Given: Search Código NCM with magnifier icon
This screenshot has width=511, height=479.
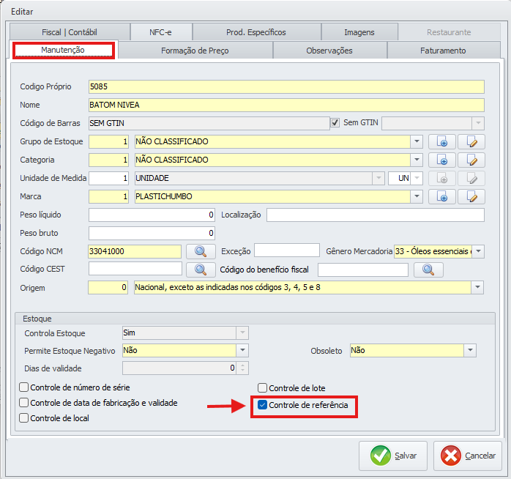Looking at the screenshot, I should [200, 251].
